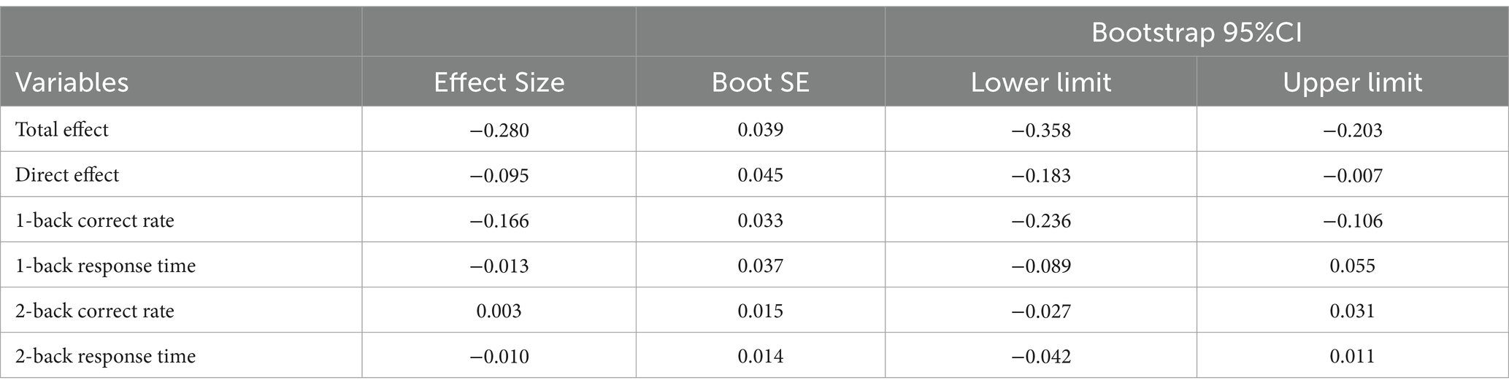Click the Boot SE column header
The image size is (1509, 391).
pyautogui.click(x=760, y=82)
